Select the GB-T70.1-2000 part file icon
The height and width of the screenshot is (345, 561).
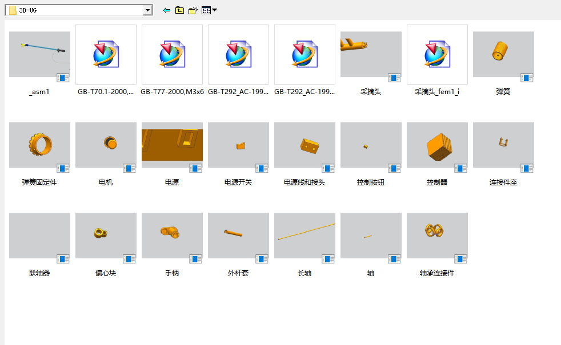click(106, 54)
